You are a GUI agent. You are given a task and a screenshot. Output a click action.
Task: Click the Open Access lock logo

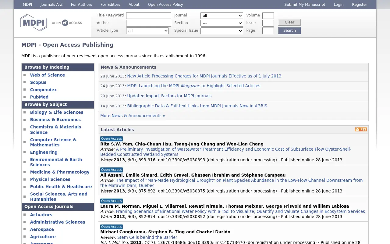click(67, 23)
